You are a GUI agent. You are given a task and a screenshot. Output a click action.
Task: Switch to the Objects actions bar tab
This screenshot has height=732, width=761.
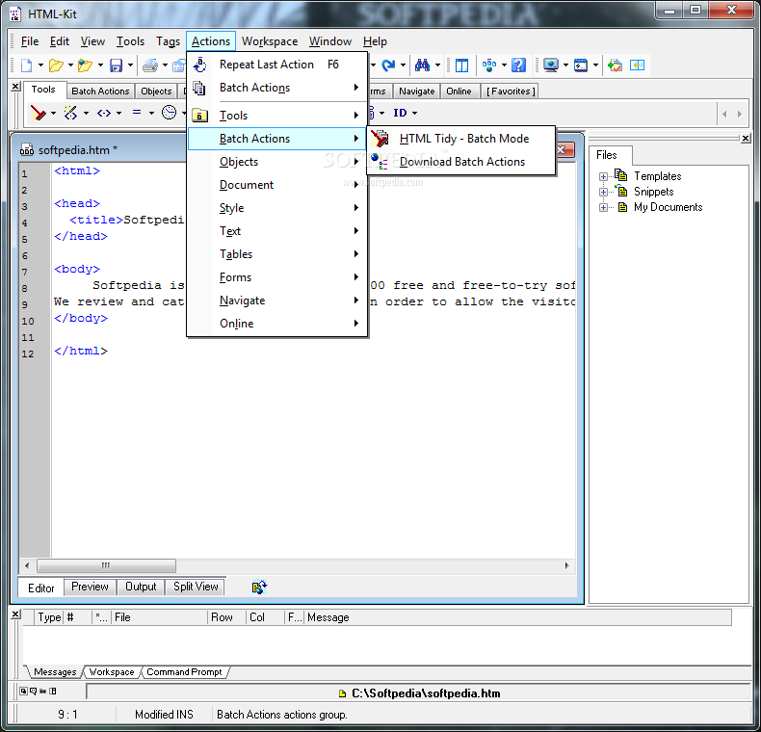pos(156,91)
